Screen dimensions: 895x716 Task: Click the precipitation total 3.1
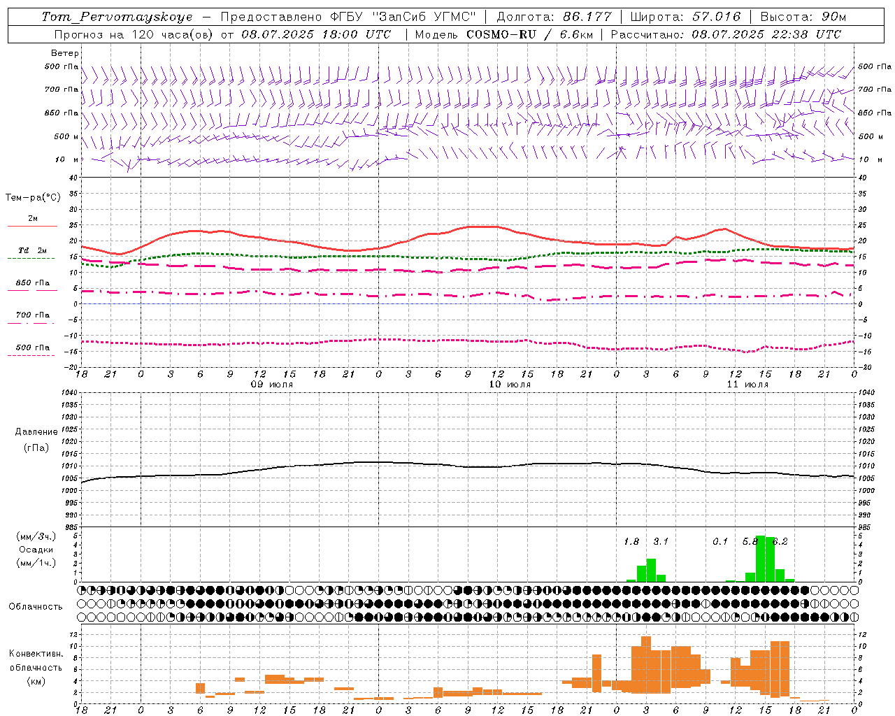(661, 541)
